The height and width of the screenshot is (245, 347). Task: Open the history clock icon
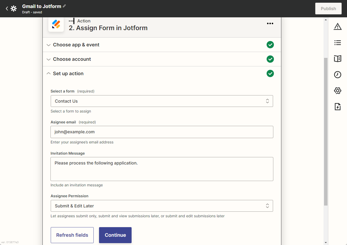tap(337, 75)
